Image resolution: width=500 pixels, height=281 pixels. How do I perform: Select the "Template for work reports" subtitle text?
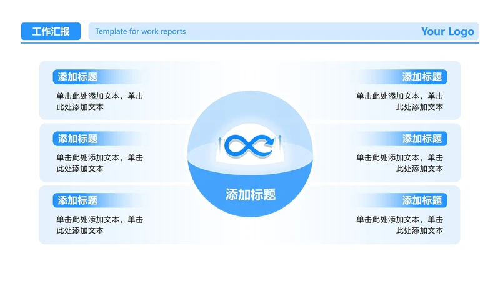(x=140, y=31)
